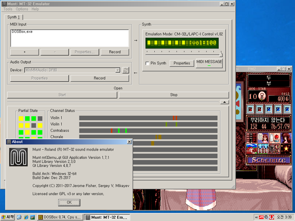Select DOSBox.exe in MIDI Input list
The height and width of the screenshot is (221, 295).
tap(22, 32)
